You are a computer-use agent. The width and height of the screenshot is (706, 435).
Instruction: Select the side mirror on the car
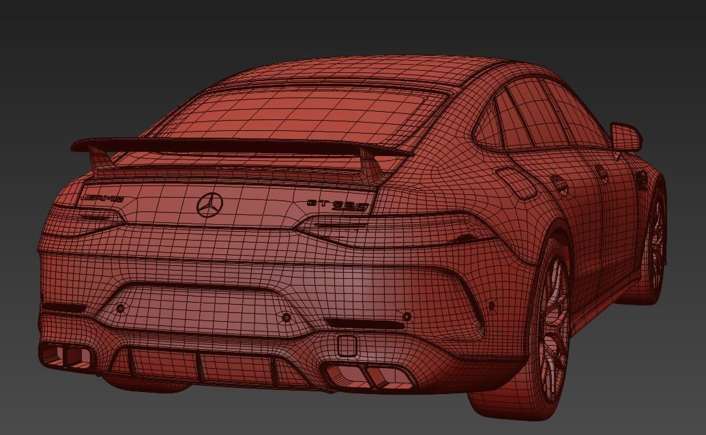point(626,137)
